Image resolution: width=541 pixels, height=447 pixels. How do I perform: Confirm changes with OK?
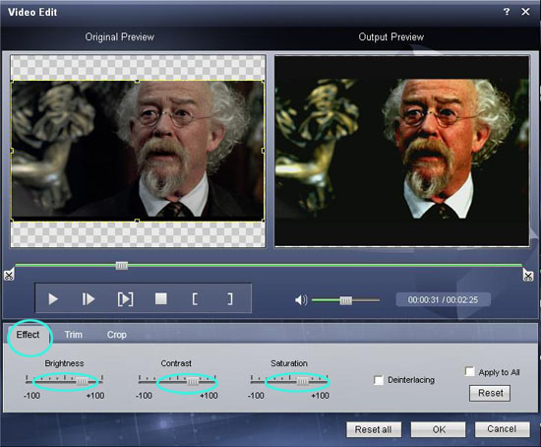click(438, 429)
